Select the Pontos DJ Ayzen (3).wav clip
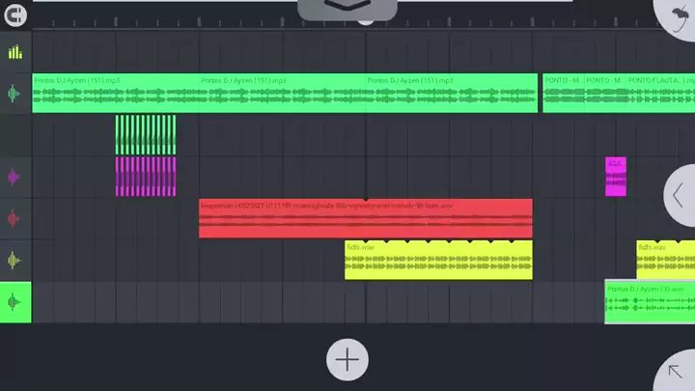Viewport: 695px width, 391px height. pyautogui.click(x=649, y=302)
